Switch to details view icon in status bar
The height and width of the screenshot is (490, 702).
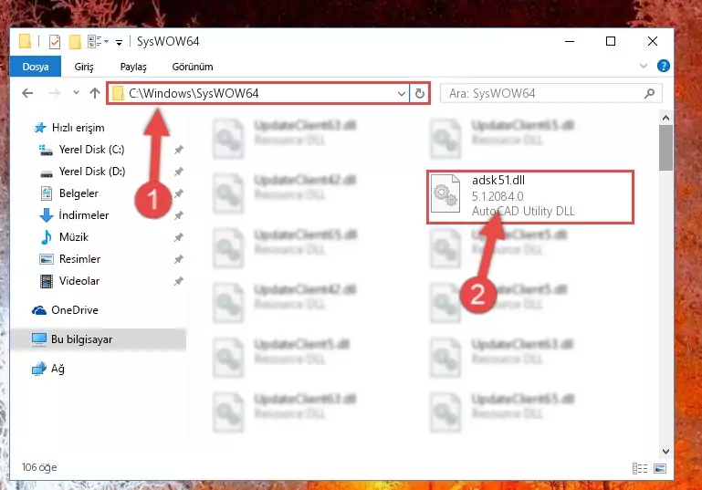coord(640,468)
